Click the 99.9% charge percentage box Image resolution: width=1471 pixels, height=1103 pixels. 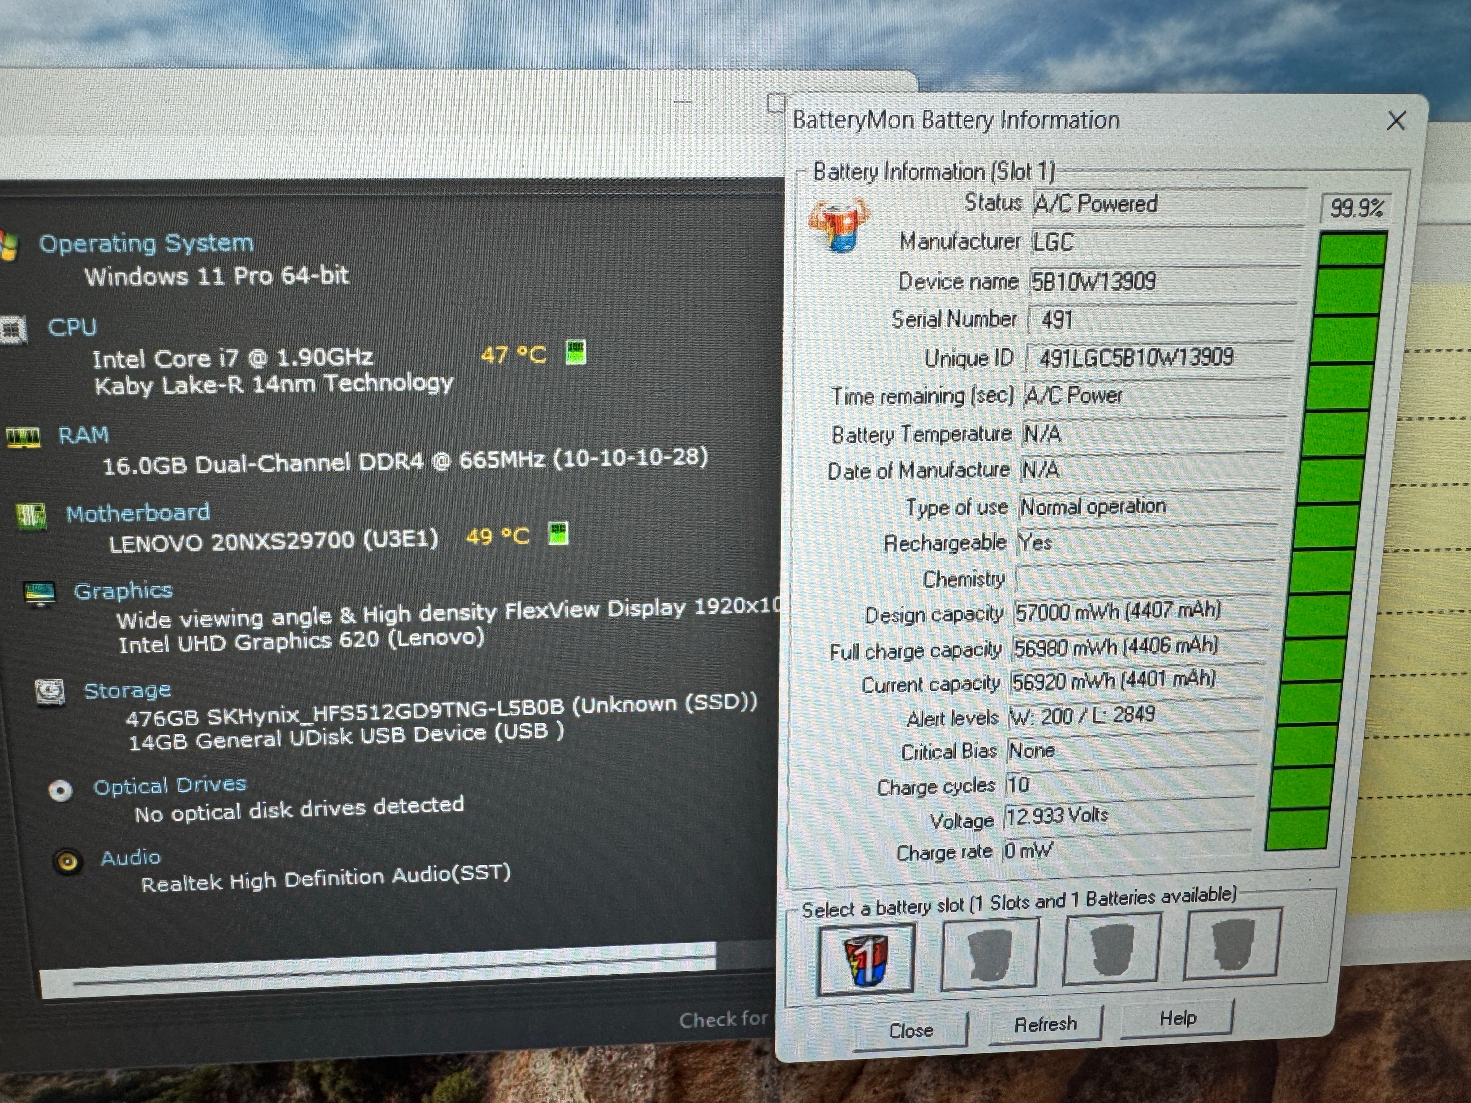(1355, 209)
